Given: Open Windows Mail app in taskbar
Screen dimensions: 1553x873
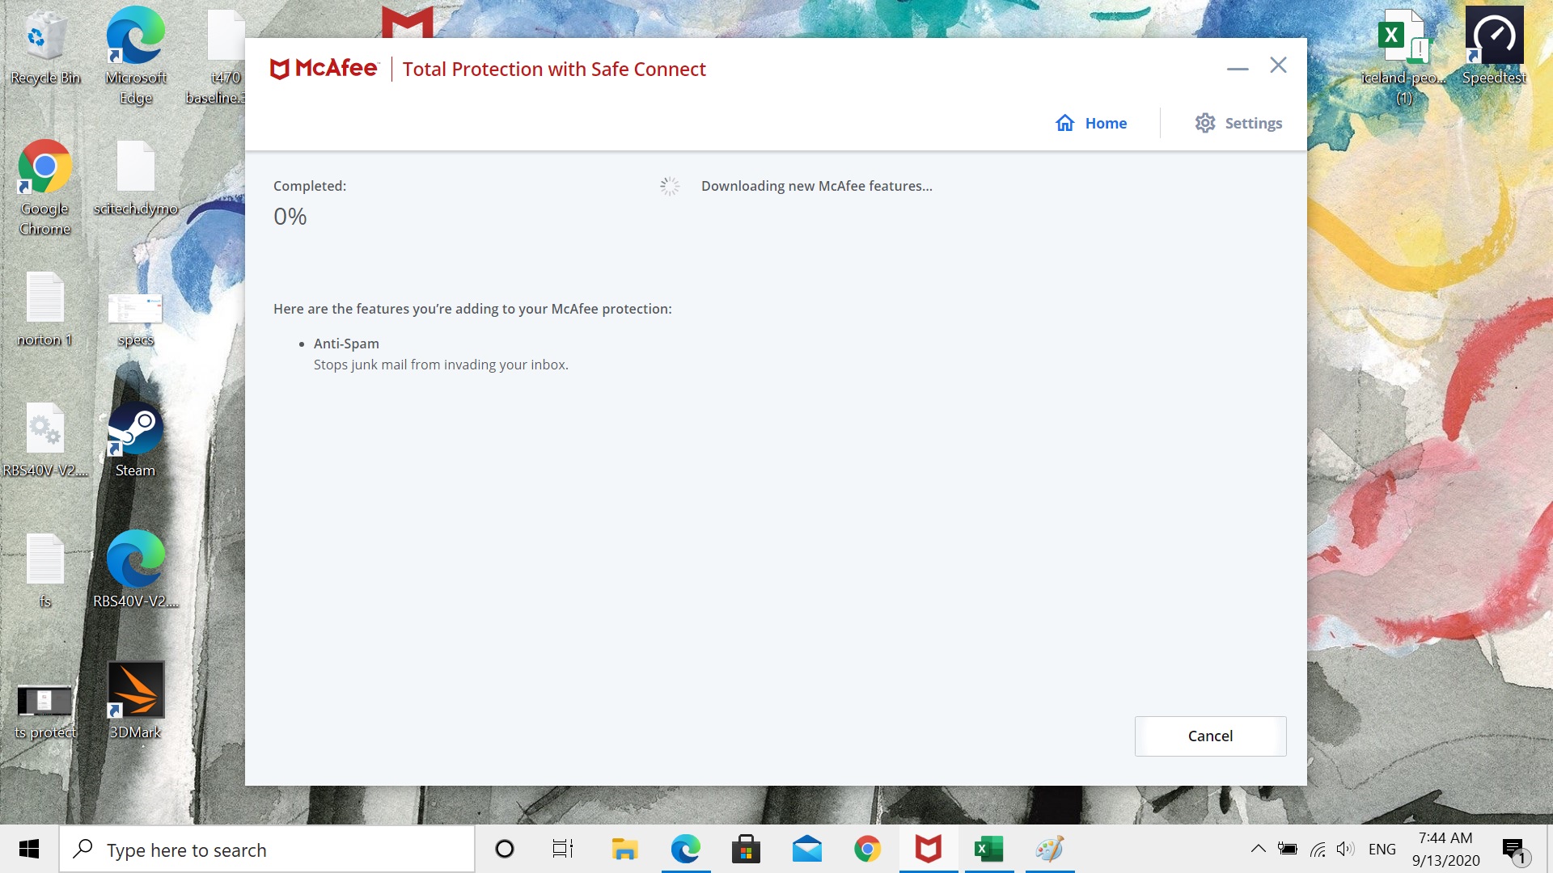Looking at the screenshot, I should pyautogui.click(x=806, y=849).
